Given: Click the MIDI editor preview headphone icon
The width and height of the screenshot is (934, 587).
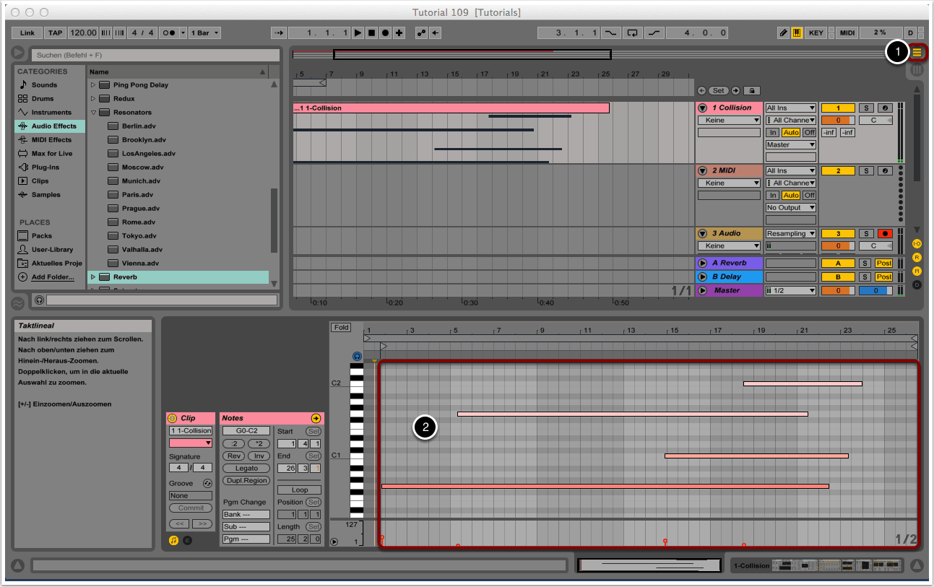Looking at the screenshot, I should coord(357,356).
